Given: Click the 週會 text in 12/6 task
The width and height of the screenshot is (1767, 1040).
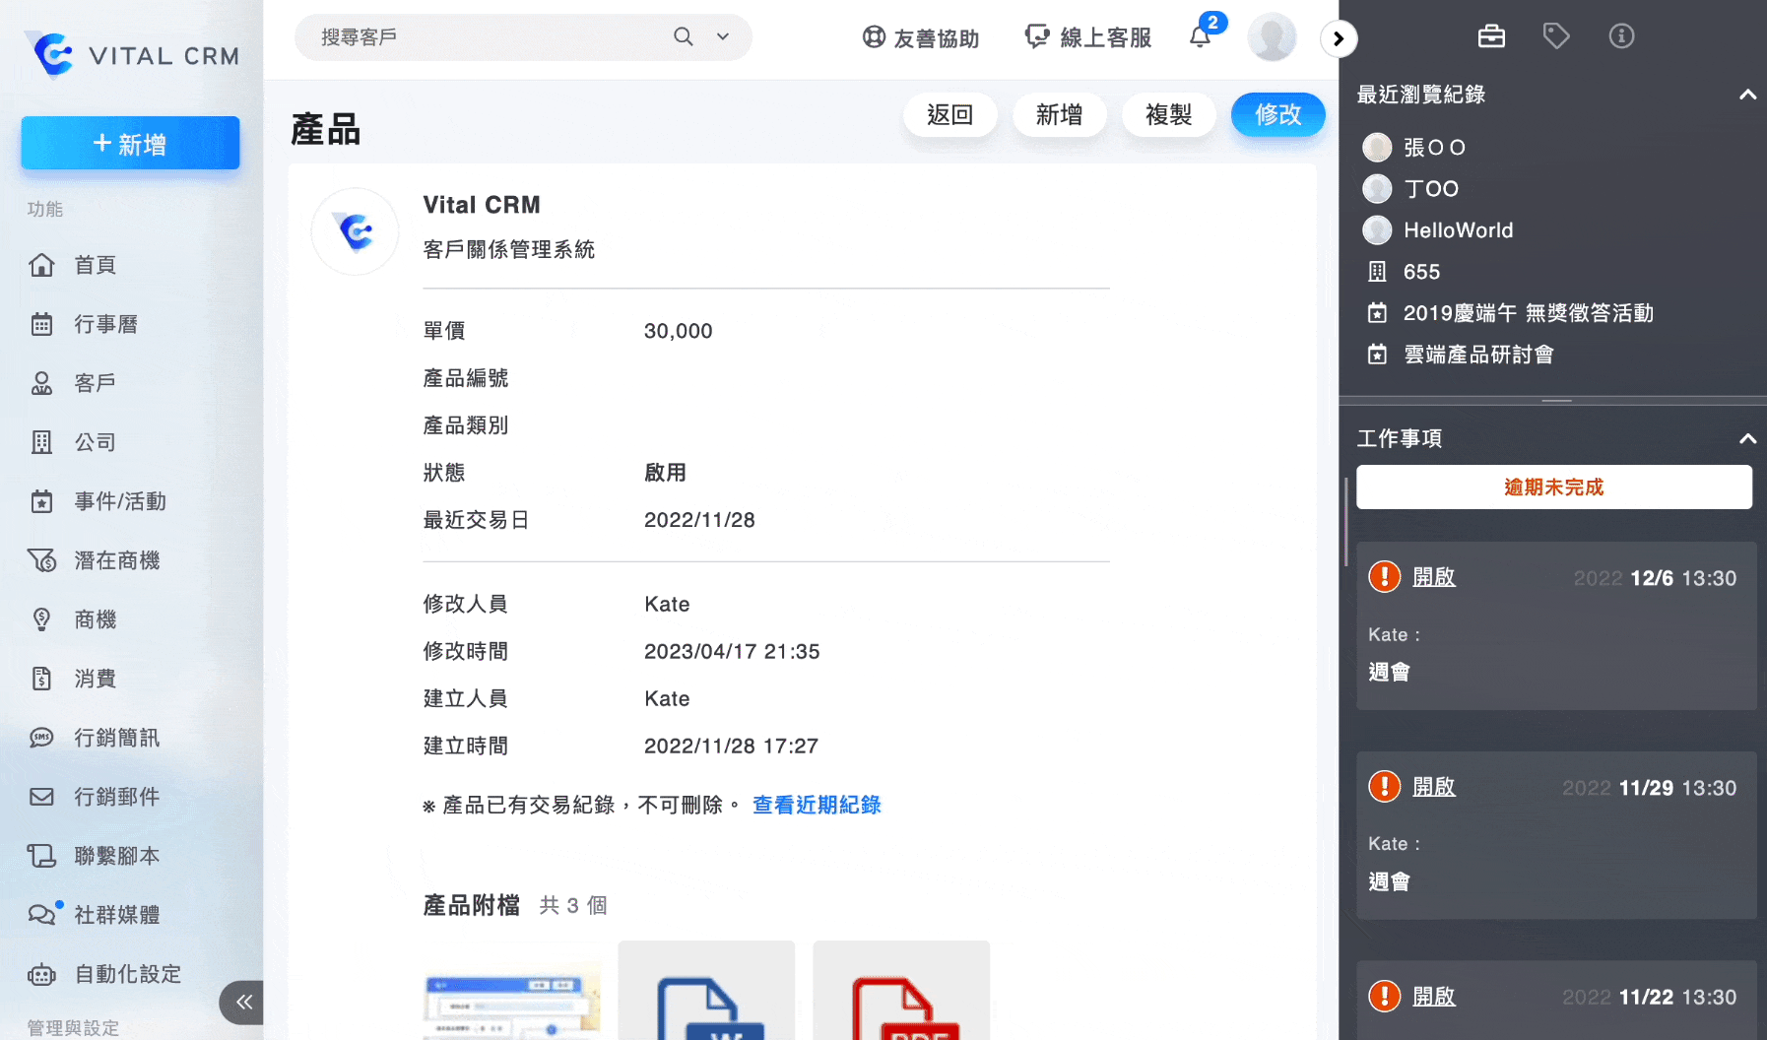Looking at the screenshot, I should coord(1389,672).
